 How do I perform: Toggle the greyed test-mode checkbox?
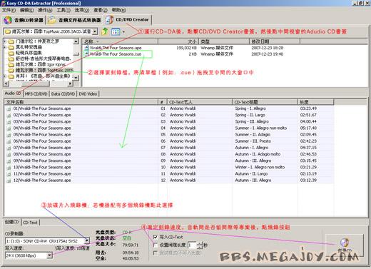click(x=156, y=253)
